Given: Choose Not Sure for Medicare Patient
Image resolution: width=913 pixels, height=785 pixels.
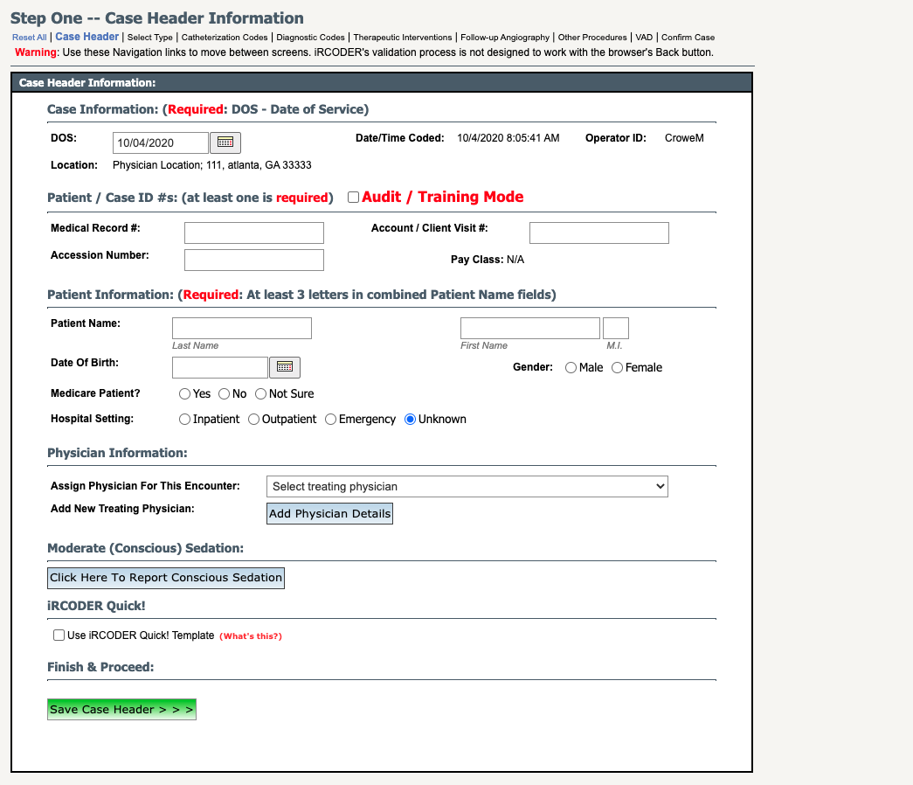Looking at the screenshot, I should tap(261, 394).
